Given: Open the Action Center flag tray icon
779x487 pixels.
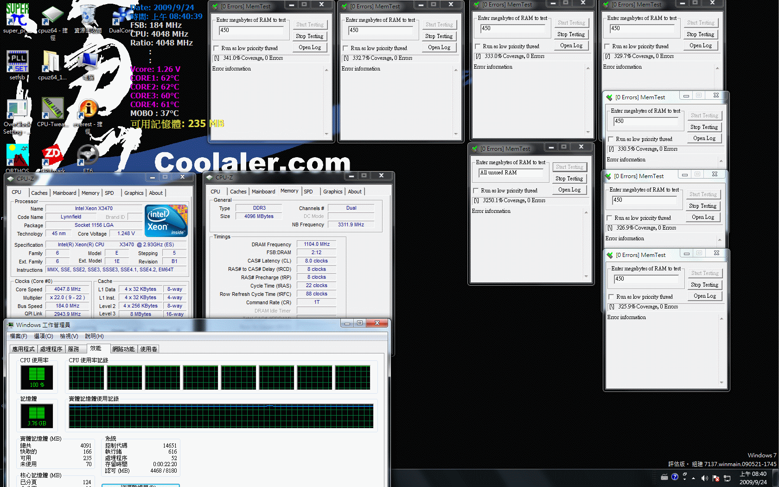Looking at the screenshot, I should [x=715, y=478].
